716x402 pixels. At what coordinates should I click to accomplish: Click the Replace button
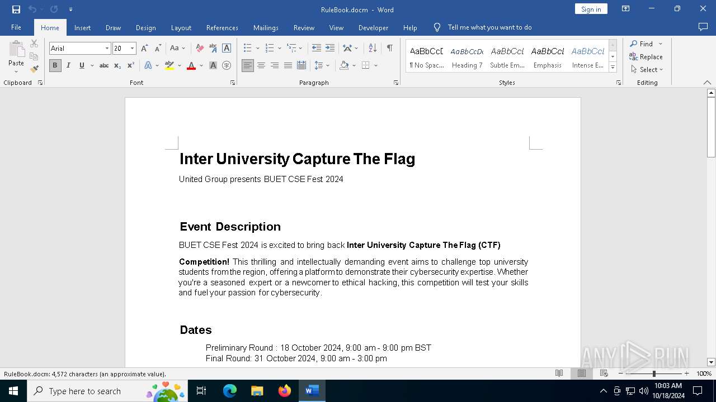(646, 57)
